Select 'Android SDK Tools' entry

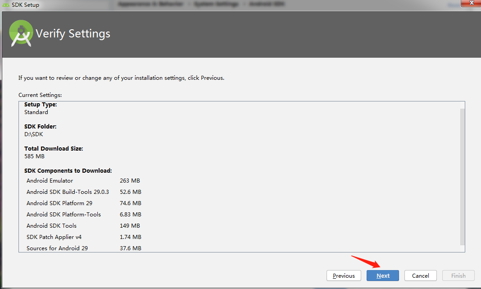coord(51,226)
